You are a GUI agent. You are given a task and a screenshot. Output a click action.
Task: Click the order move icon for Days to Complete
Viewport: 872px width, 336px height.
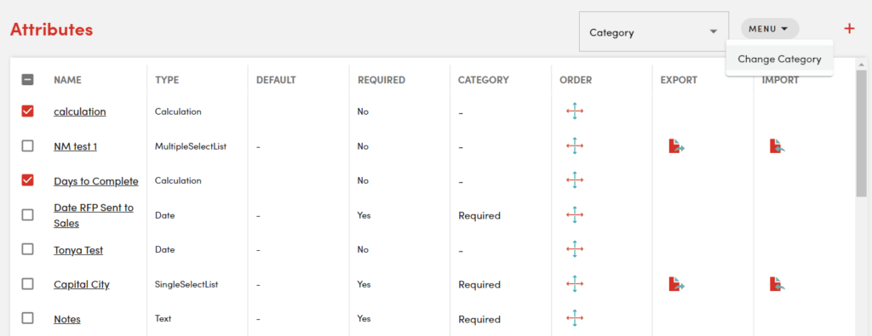[x=575, y=180]
